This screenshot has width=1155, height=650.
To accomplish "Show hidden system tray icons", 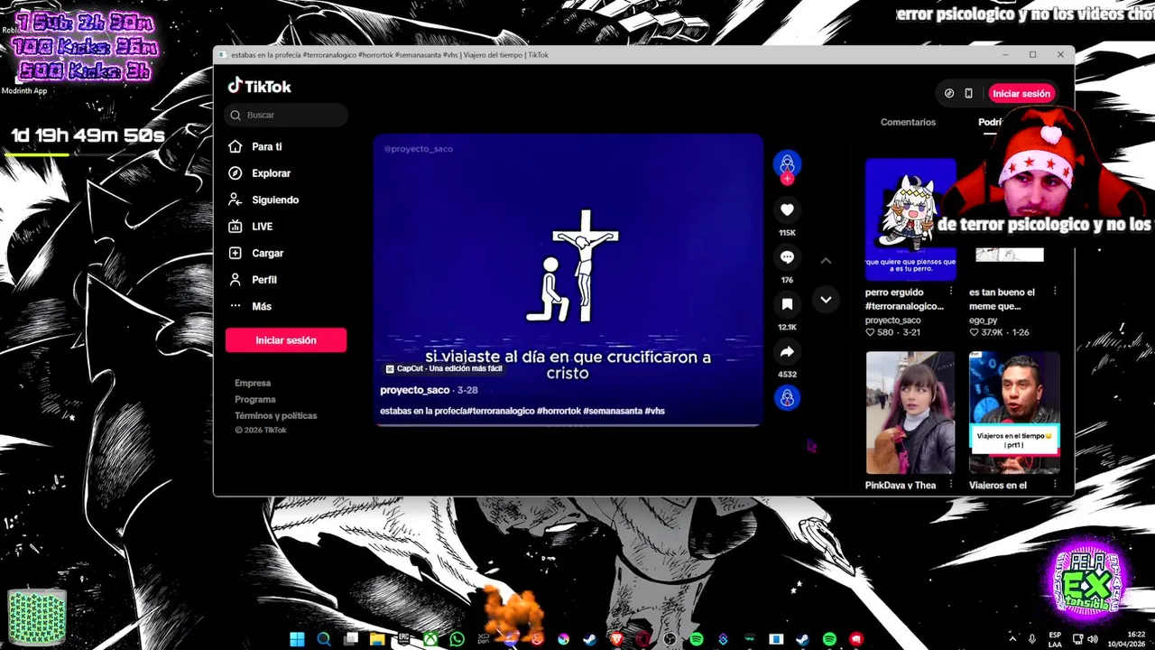I will (1012, 639).
